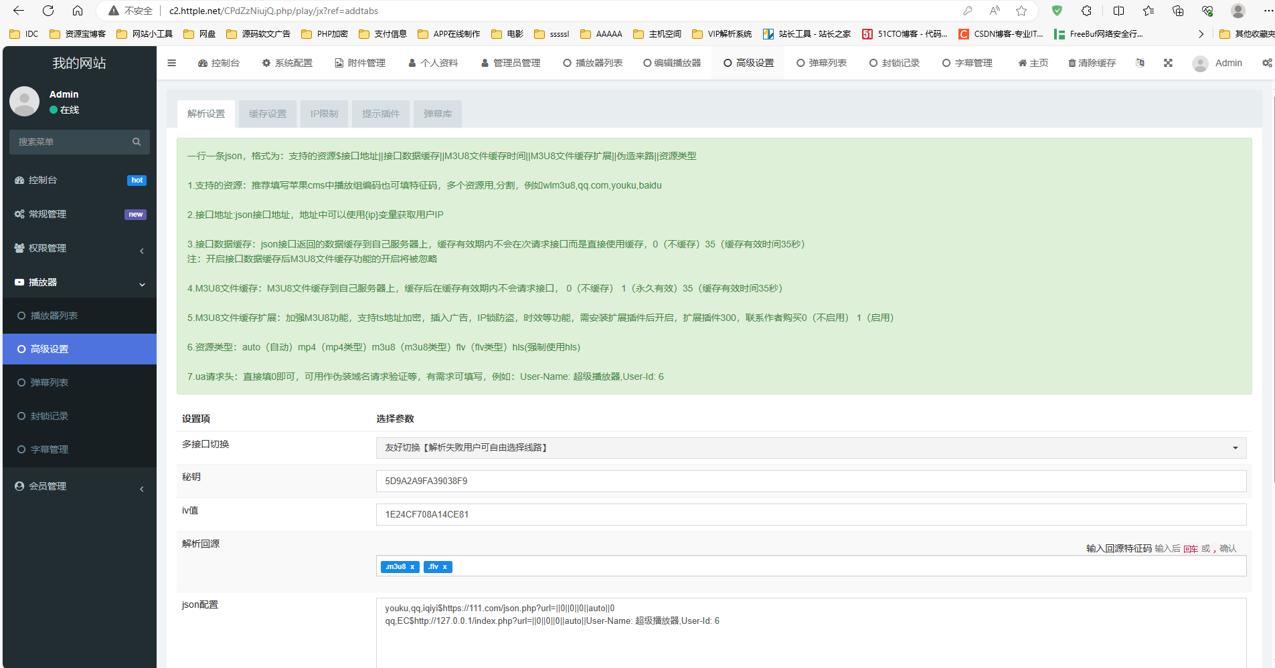This screenshot has height=668, width=1275.
Task: Click the browser profile avatar icon
Action: [x=1238, y=11]
